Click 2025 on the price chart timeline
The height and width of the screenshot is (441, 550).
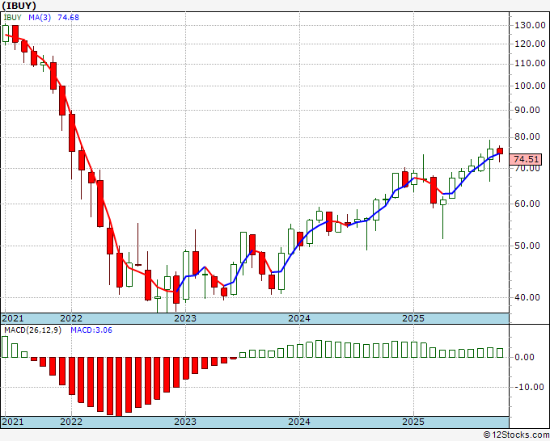[413, 318]
